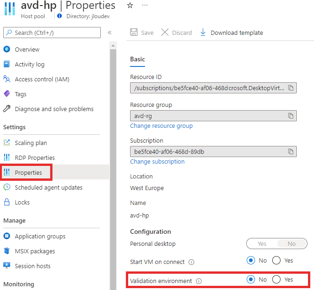Click Start VM on connect info icon

[x=191, y=262]
